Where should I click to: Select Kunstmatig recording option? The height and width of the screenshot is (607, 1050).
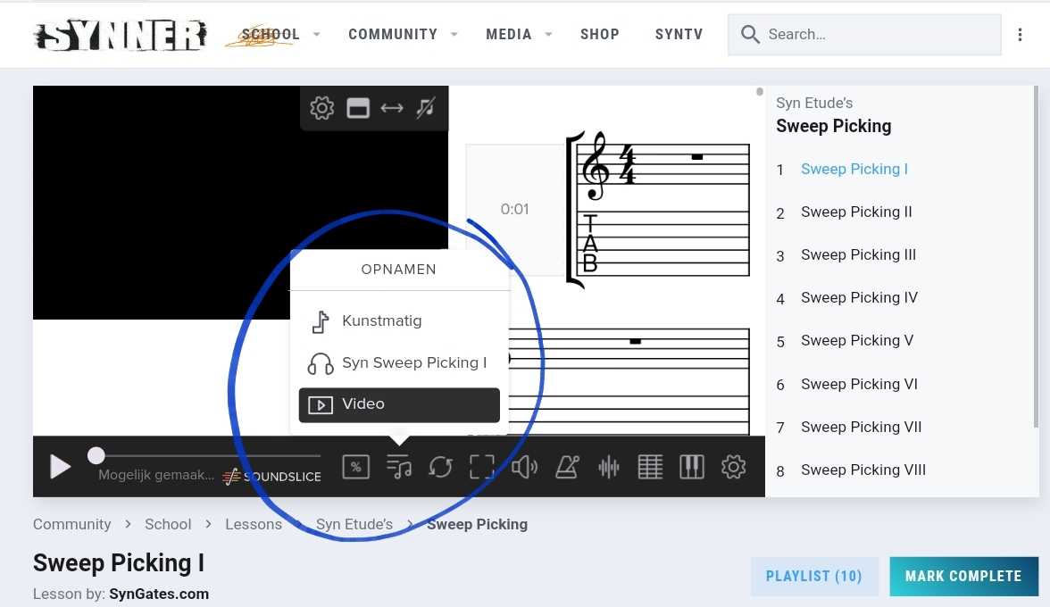(x=381, y=321)
